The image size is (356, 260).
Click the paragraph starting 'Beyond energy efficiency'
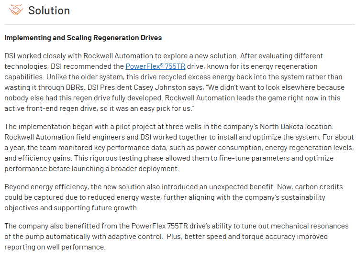click(174, 197)
